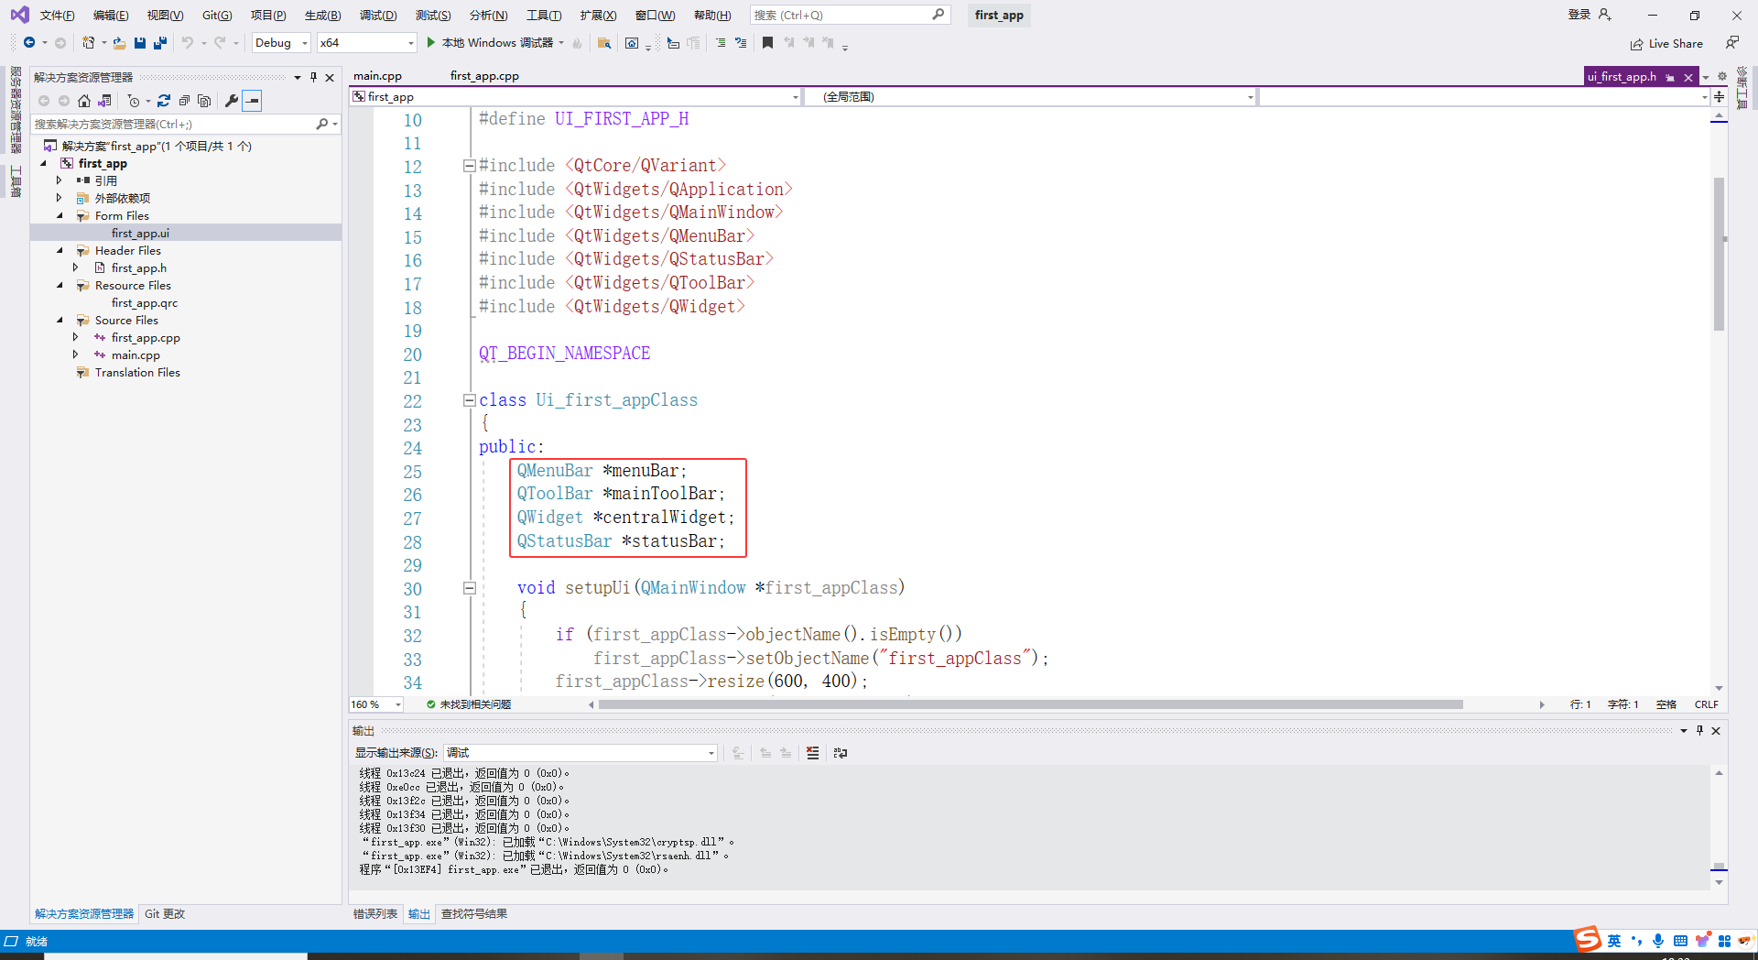
Task: Select Translation Files folder
Action: coord(137,373)
